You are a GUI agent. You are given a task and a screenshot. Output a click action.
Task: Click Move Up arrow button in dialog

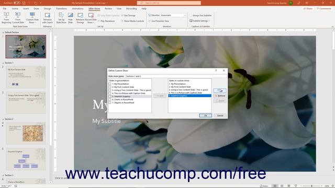220,90
